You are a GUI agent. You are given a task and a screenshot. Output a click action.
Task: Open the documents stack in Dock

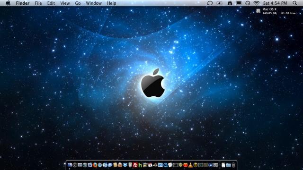tap(223, 165)
